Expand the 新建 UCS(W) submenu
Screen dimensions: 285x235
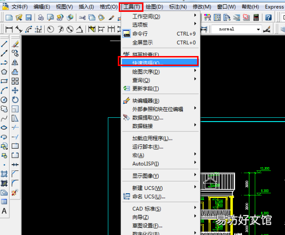160,188
